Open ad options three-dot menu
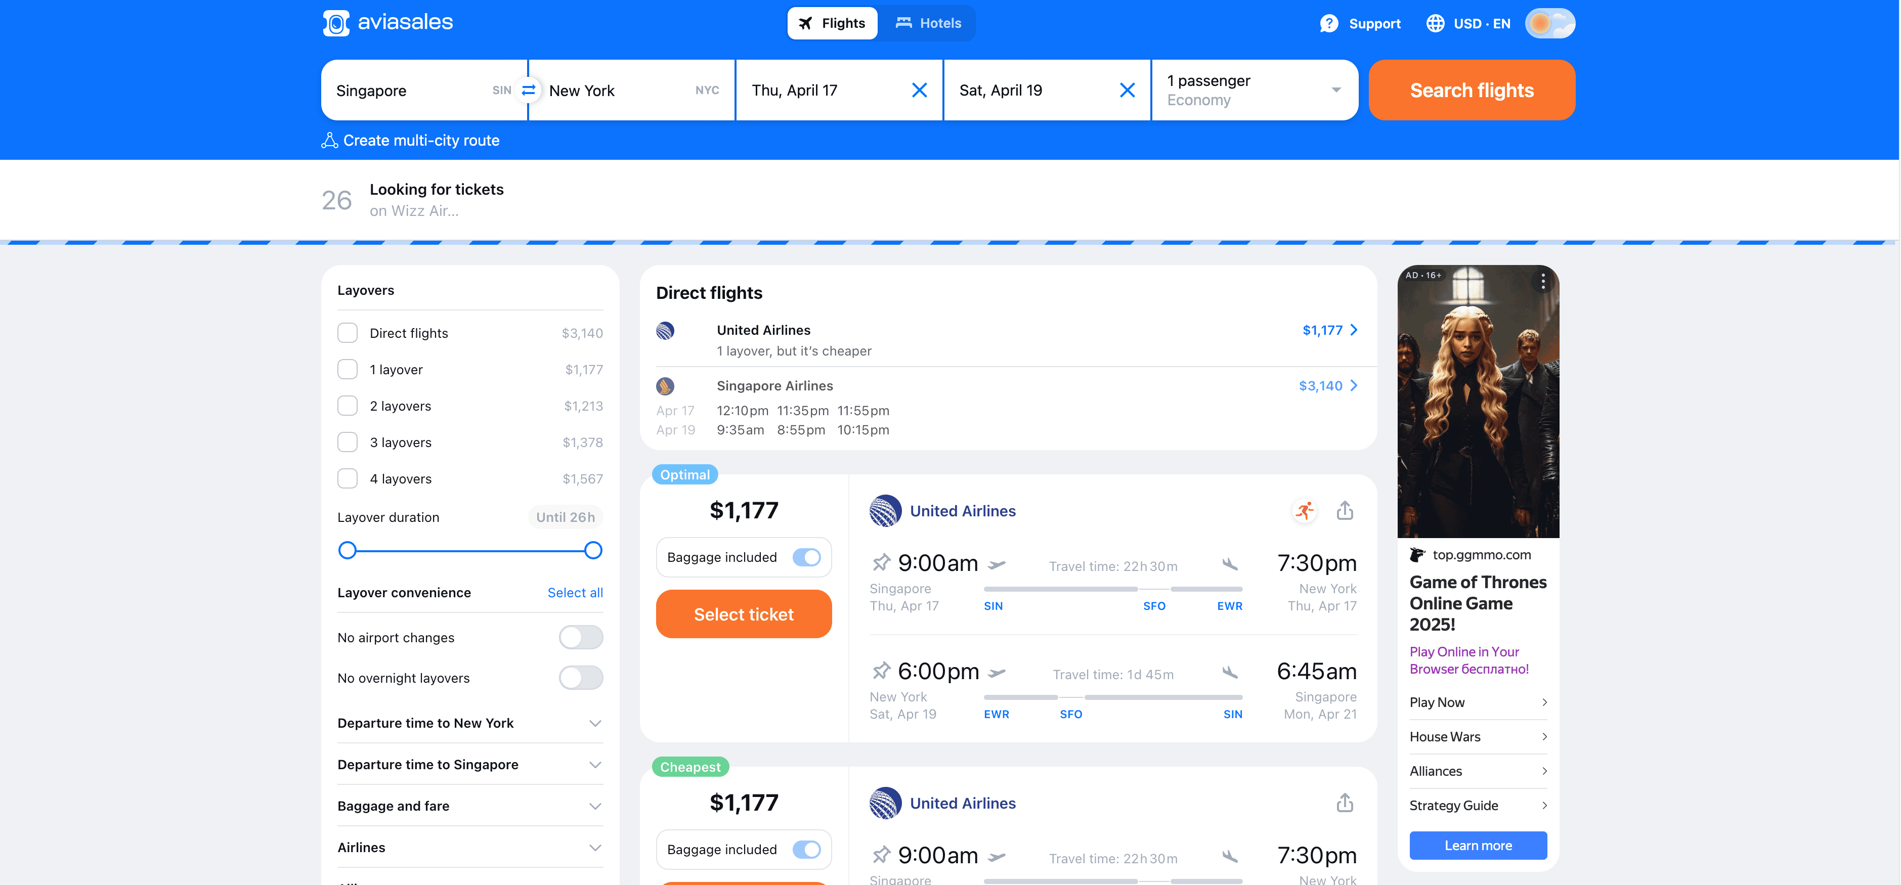The height and width of the screenshot is (885, 1901). point(1542,280)
